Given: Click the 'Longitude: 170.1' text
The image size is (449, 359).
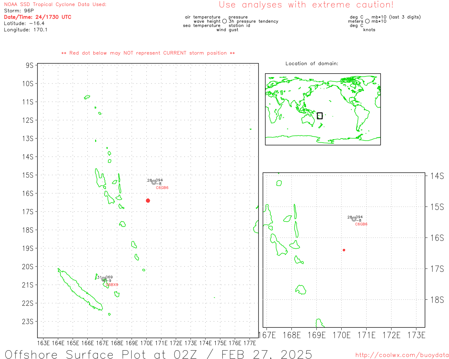Looking at the screenshot, I should pos(26,30).
